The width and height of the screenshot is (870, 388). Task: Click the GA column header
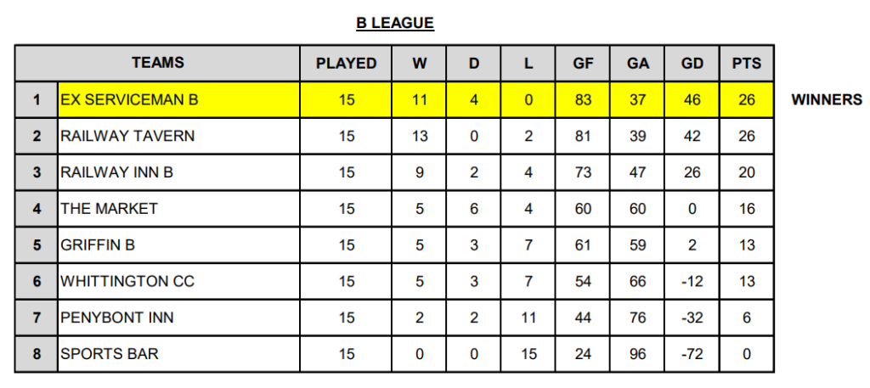coord(637,63)
